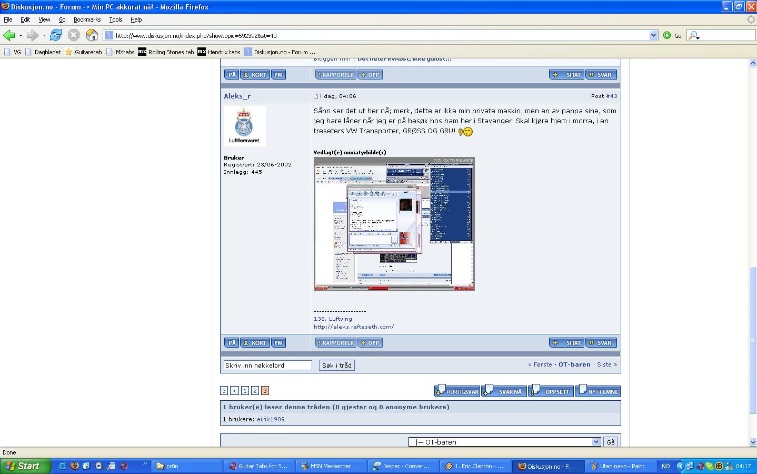This screenshot has width=757, height=474.
Task: Expand hidden Quick Launch icons chevron
Action: [x=145, y=464]
